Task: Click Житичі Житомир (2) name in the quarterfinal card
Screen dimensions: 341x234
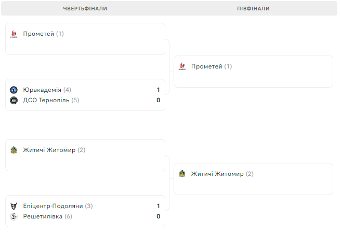Action: click(x=55, y=150)
